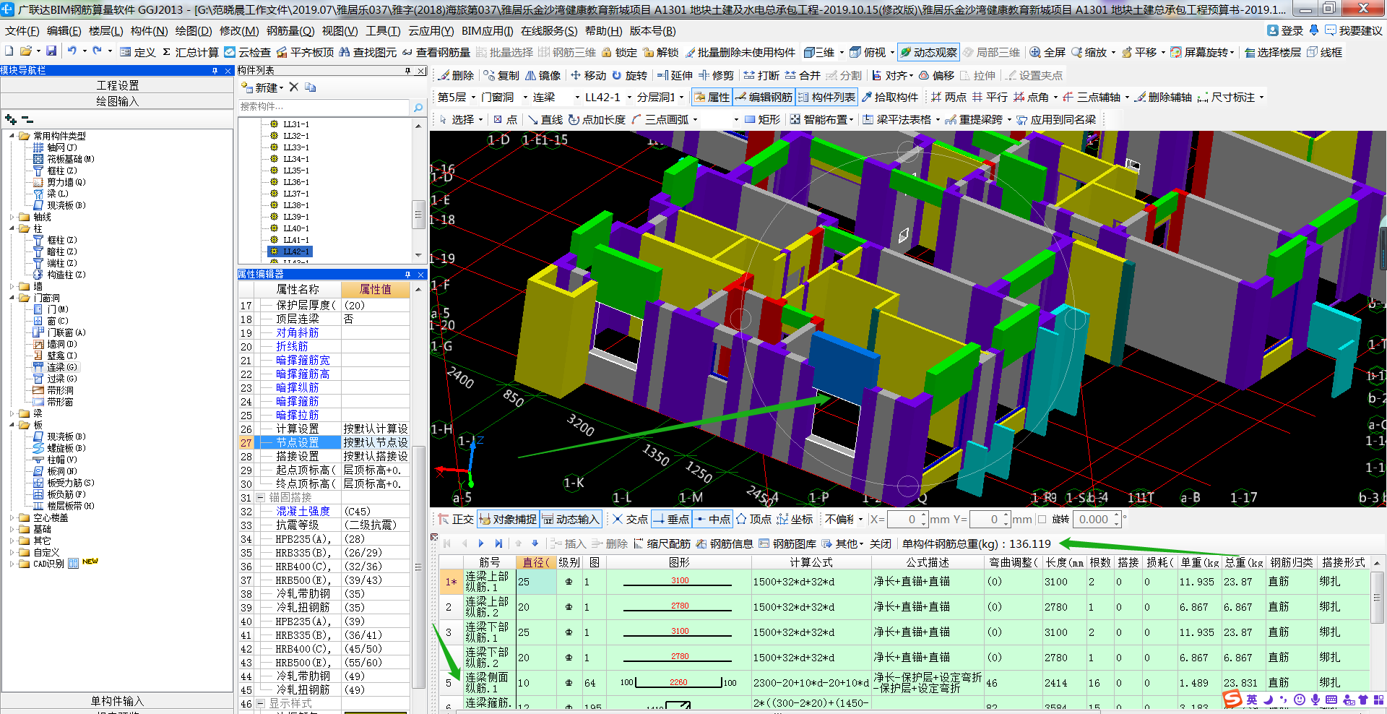This screenshot has width=1387, height=714.
Task: Open the 在线服务(S) menu
Action: click(x=549, y=30)
